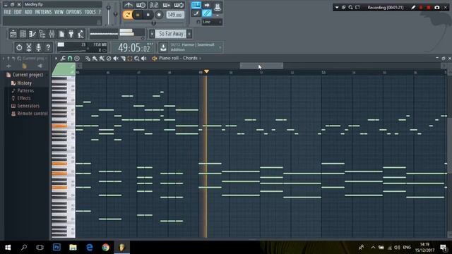This screenshot has height=254, width=452.
Task: Show the Browser shortcut icon
Action: click(x=42, y=34)
